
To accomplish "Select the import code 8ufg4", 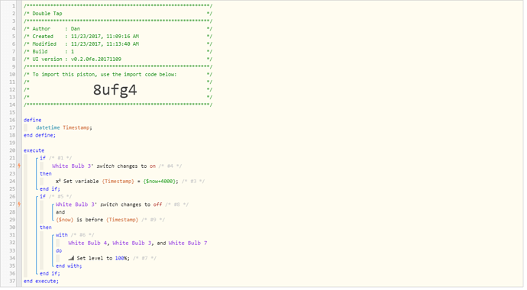I will pyautogui.click(x=115, y=89).
